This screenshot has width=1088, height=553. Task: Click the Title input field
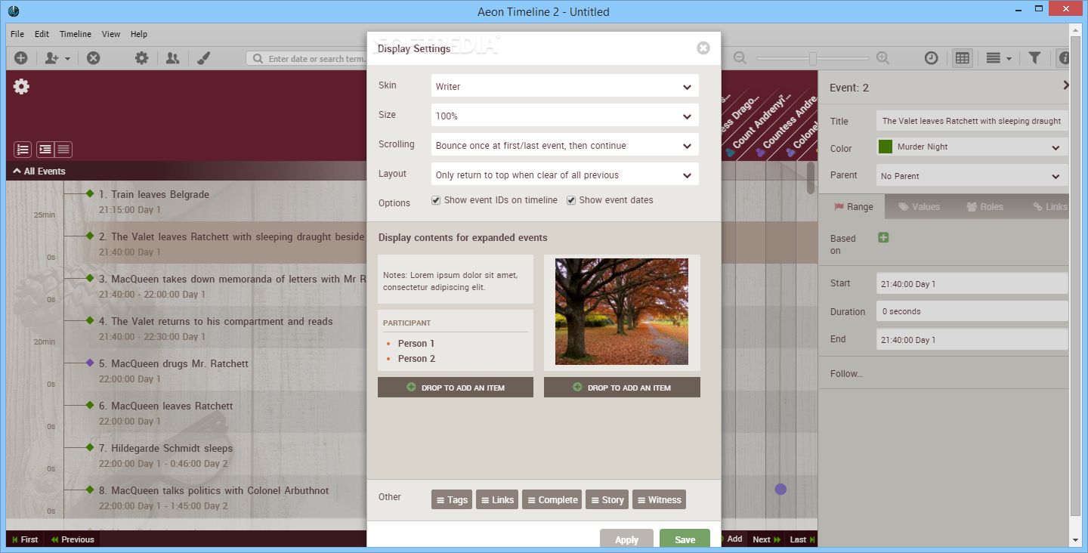coord(972,121)
